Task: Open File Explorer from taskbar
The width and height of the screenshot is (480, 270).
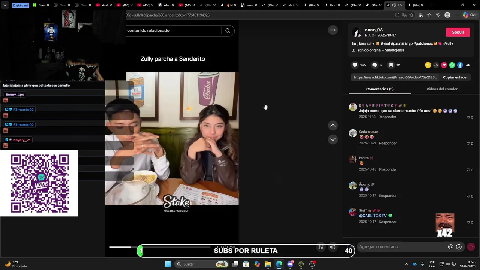Action: click(x=268, y=264)
